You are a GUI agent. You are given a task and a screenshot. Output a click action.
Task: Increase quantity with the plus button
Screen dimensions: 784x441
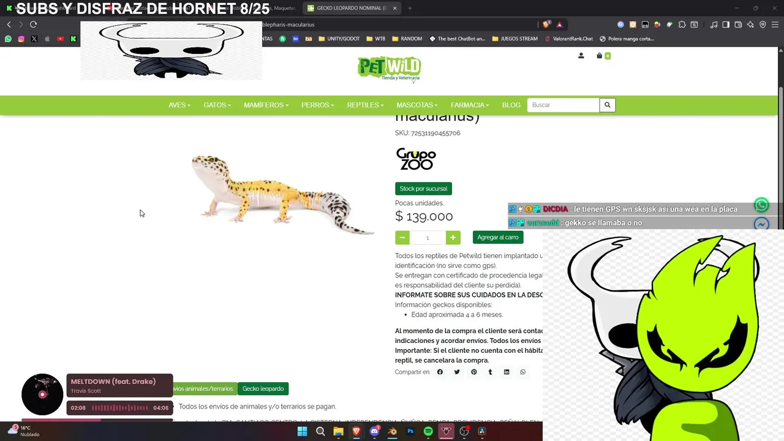pos(453,238)
